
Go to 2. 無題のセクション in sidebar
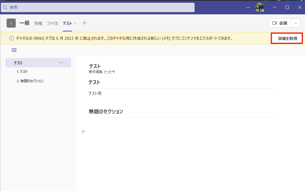(x=30, y=81)
